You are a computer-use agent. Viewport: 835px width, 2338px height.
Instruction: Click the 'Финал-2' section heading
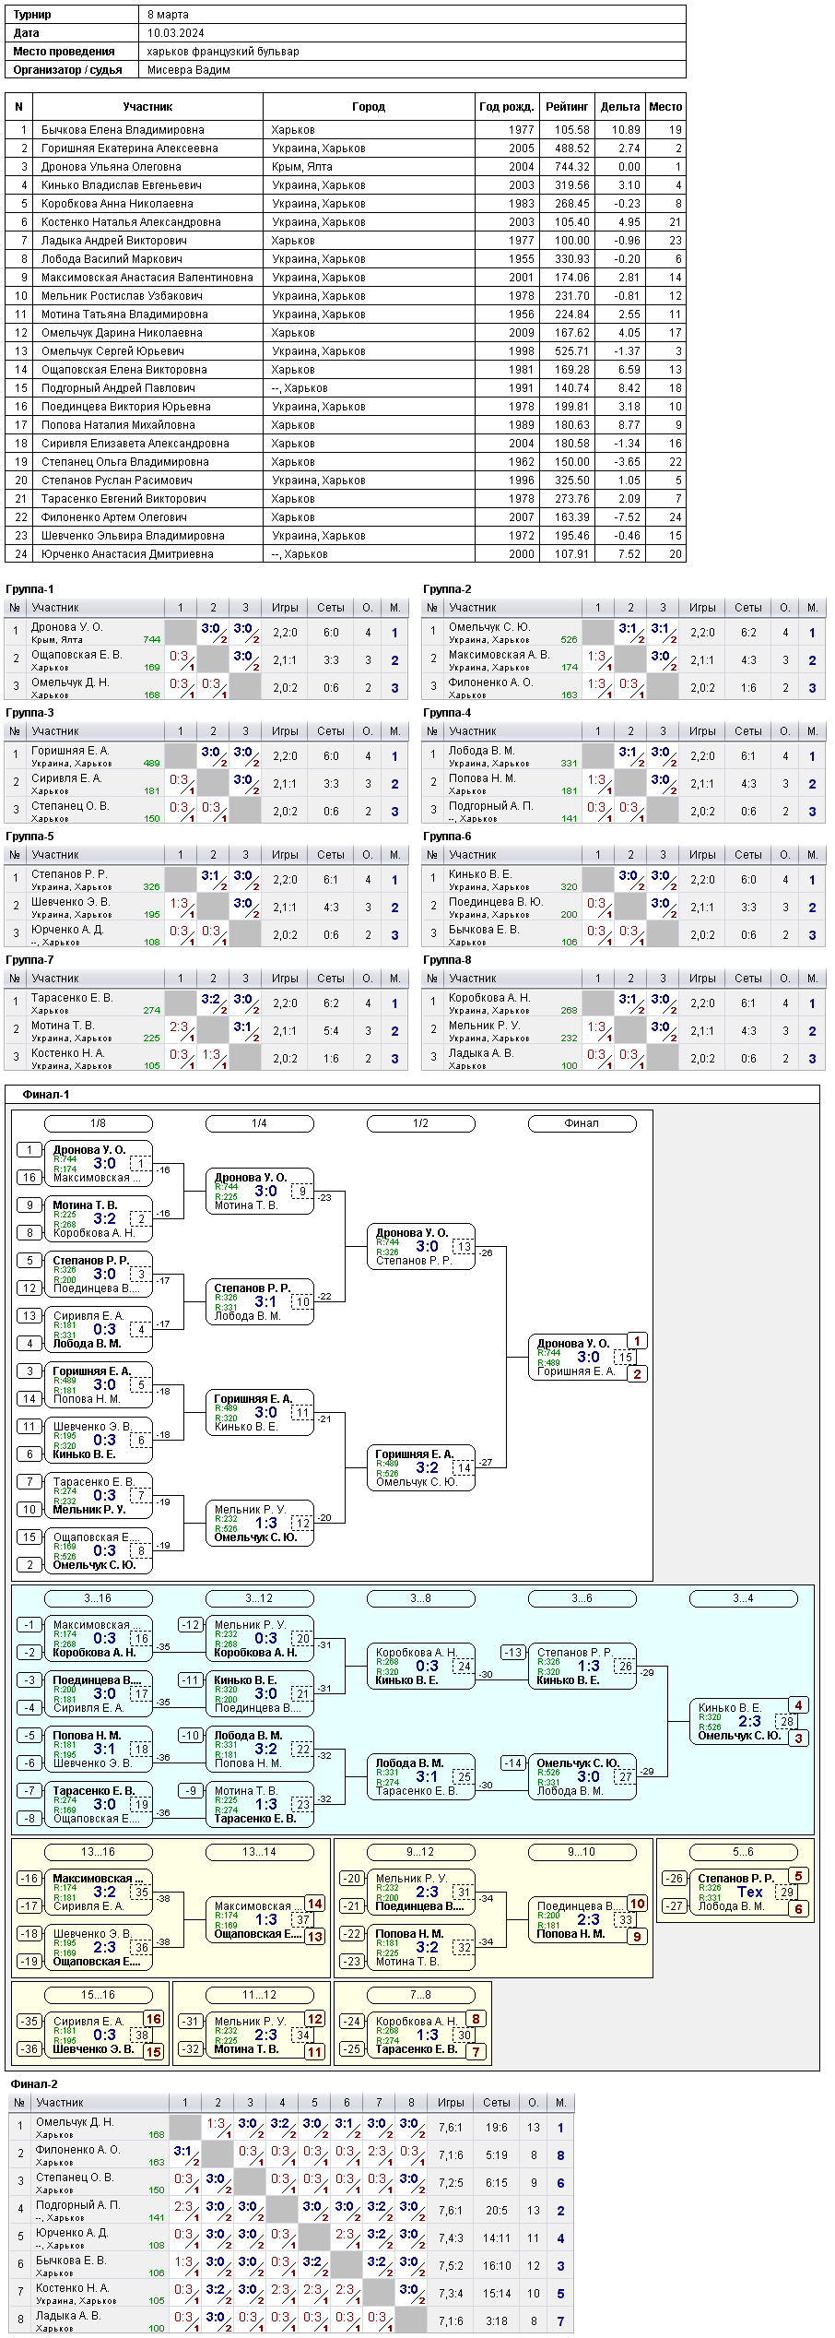click(34, 2083)
